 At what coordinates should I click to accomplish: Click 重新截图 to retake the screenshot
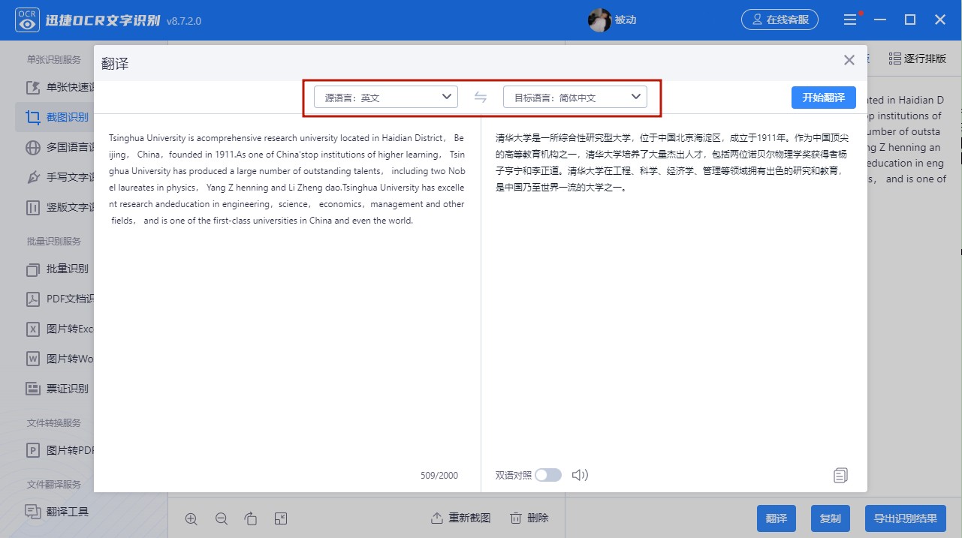coord(460,518)
